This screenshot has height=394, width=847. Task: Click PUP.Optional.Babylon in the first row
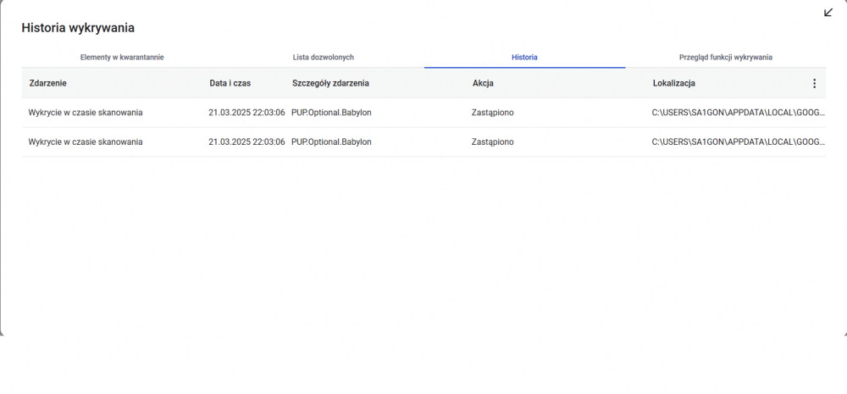click(331, 113)
